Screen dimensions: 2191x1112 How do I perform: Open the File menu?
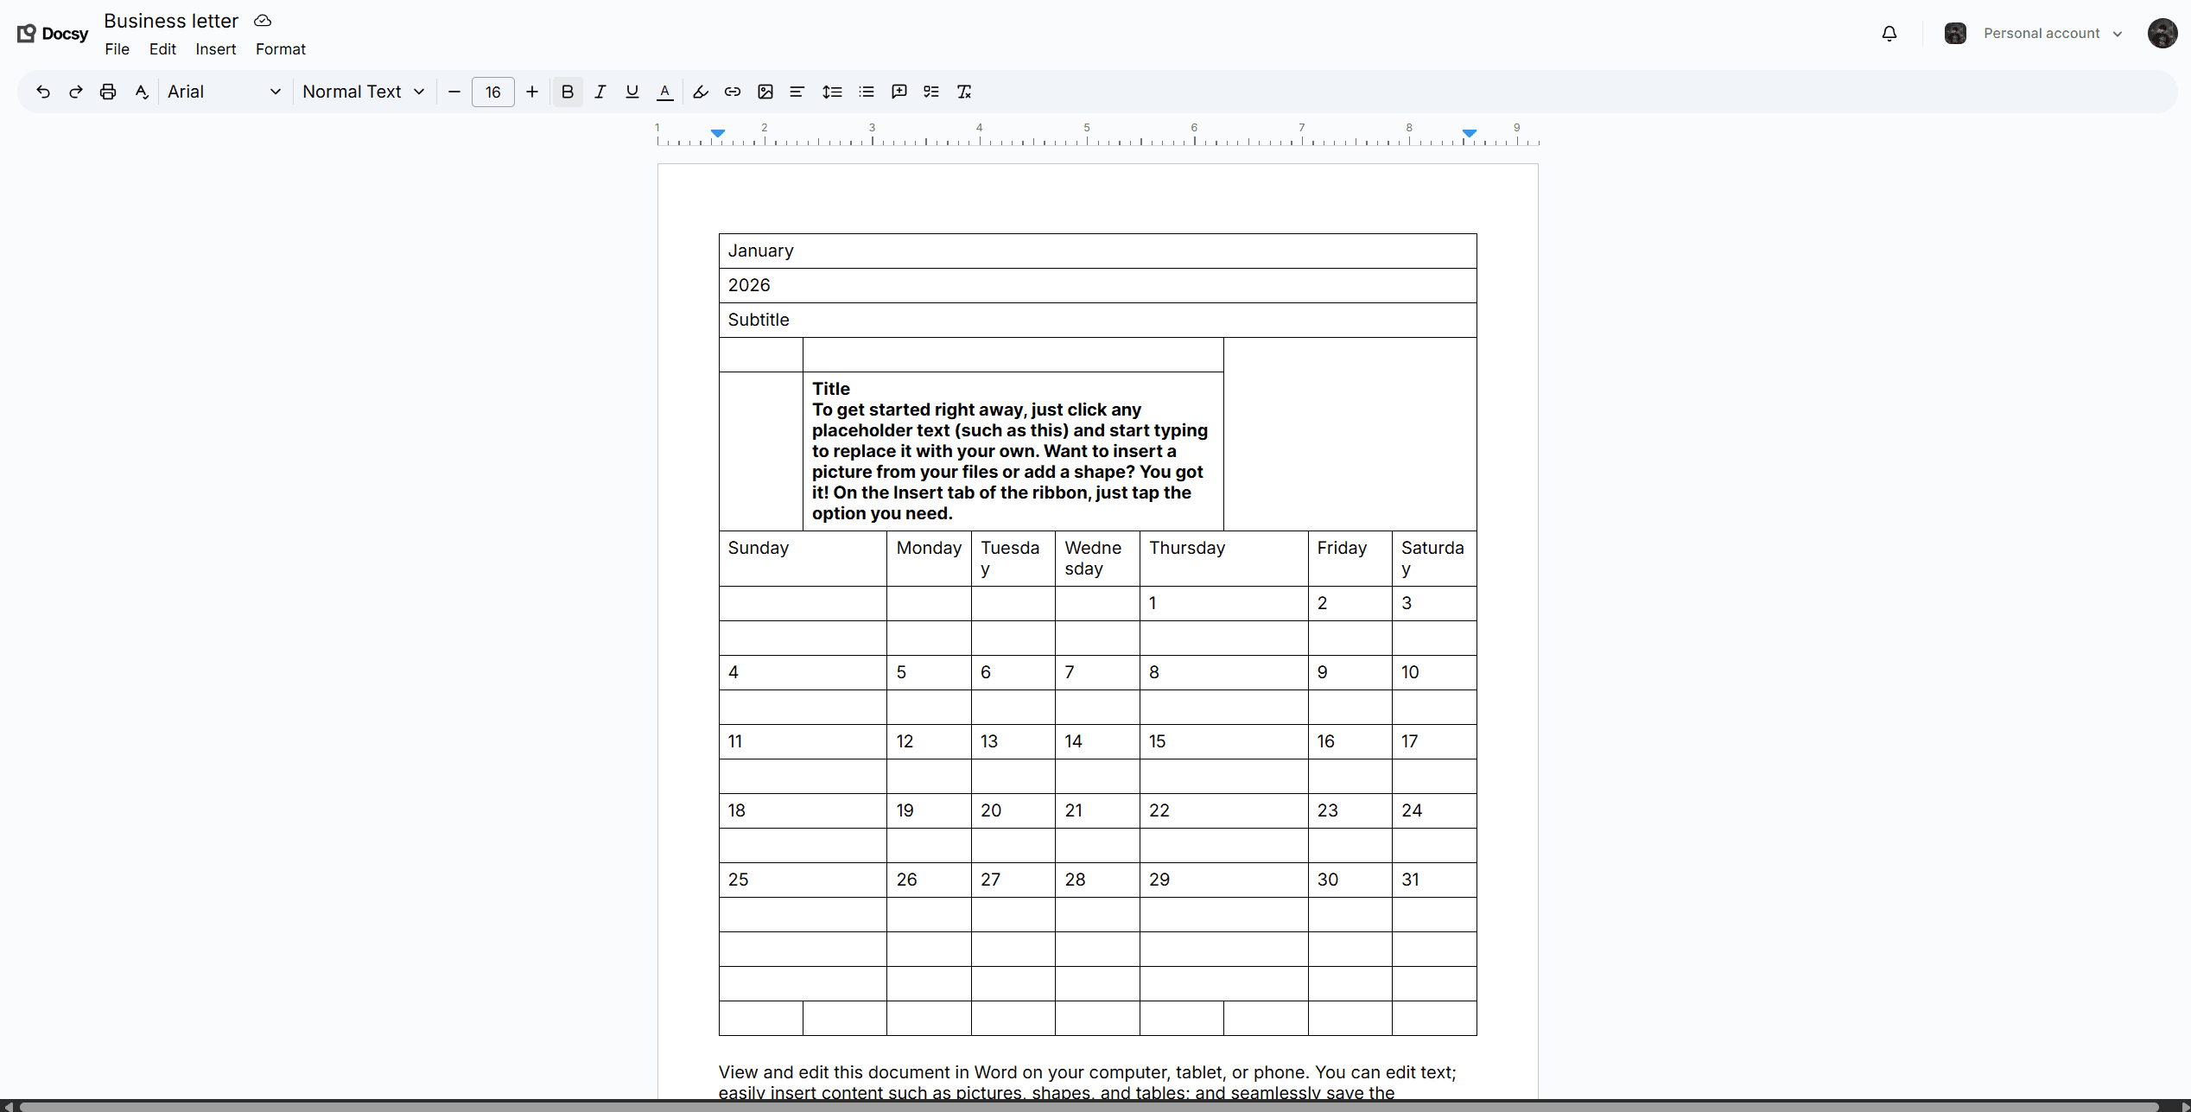coord(117,49)
